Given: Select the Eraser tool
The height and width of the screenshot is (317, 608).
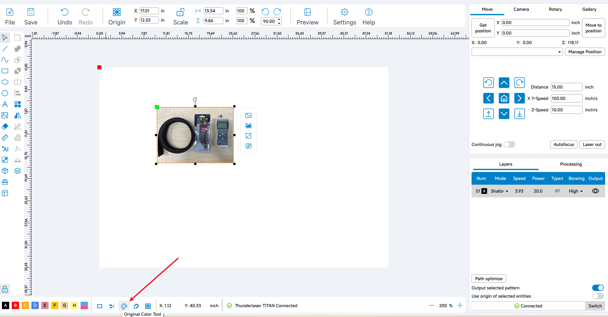Looking at the screenshot, I should 5,127.
